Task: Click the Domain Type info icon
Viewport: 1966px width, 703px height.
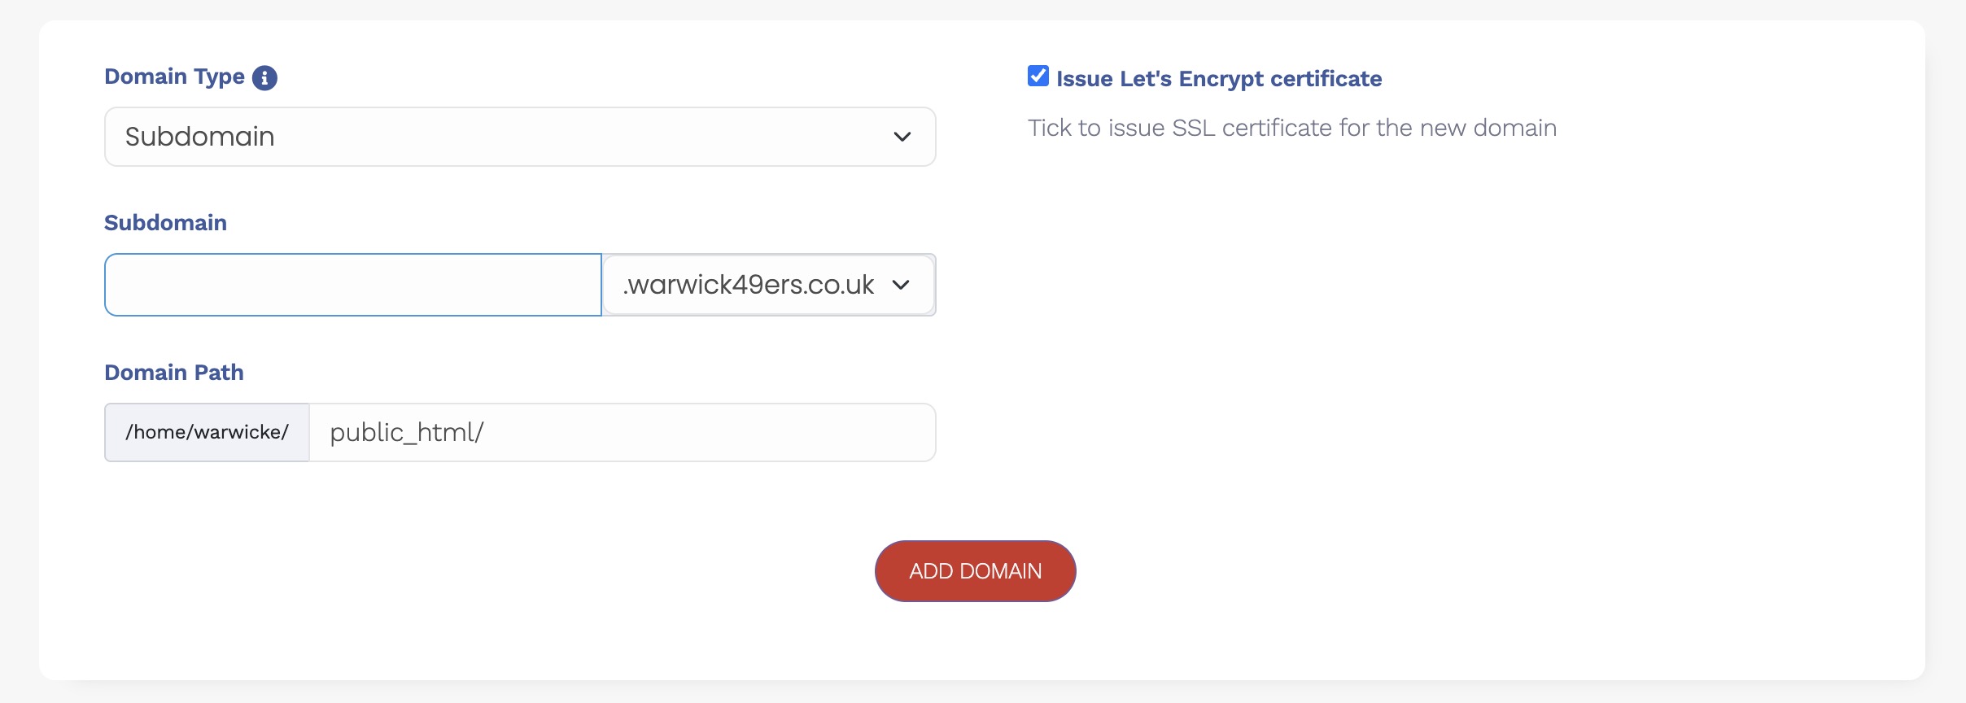Action: click(x=264, y=78)
